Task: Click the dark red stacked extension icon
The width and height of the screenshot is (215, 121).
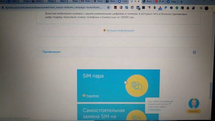Action: pyautogui.click(x=115, y=7)
